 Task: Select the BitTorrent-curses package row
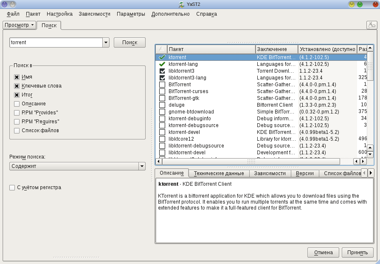[x=261, y=91]
